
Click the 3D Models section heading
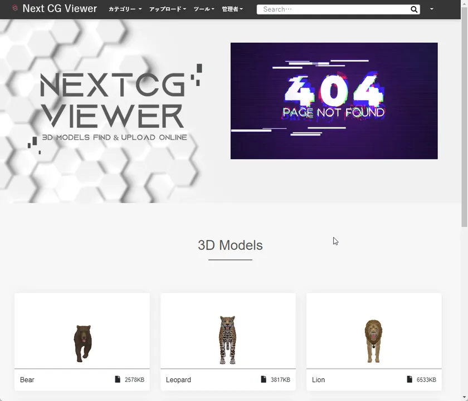pos(230,245)
